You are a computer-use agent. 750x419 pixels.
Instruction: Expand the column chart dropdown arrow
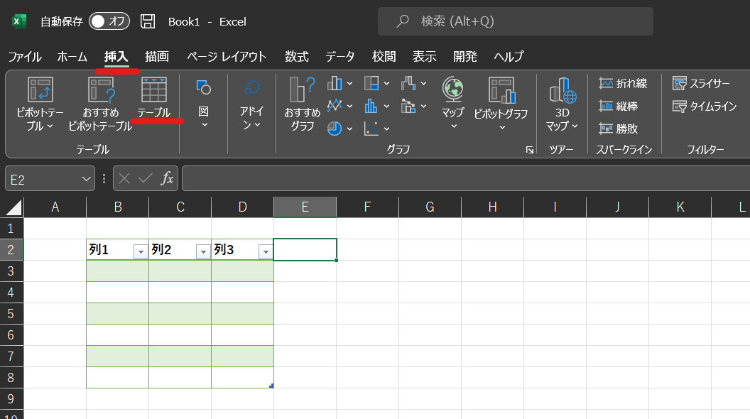[x=349, y=84]
